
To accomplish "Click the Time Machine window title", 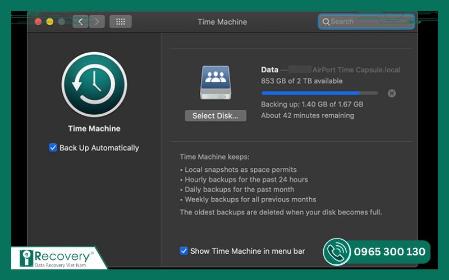I will pos(222,22).
